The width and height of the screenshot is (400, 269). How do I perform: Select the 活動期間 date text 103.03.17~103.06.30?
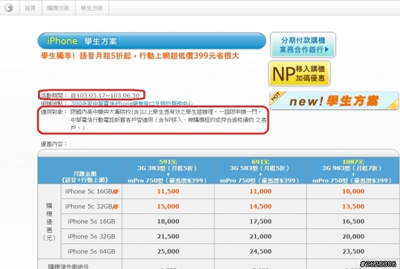point(108,95)
